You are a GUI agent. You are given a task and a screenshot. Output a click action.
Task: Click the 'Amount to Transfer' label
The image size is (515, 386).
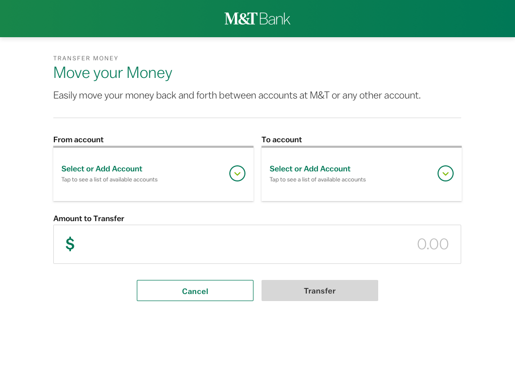(x=89, y=219)
